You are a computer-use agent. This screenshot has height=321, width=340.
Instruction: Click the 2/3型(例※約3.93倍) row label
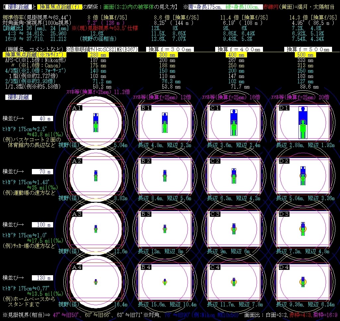pos(30,81)
